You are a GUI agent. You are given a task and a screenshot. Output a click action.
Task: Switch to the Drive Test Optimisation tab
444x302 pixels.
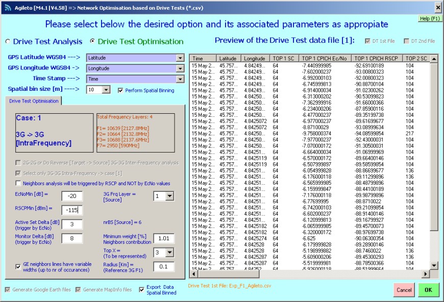pos(34,101)
